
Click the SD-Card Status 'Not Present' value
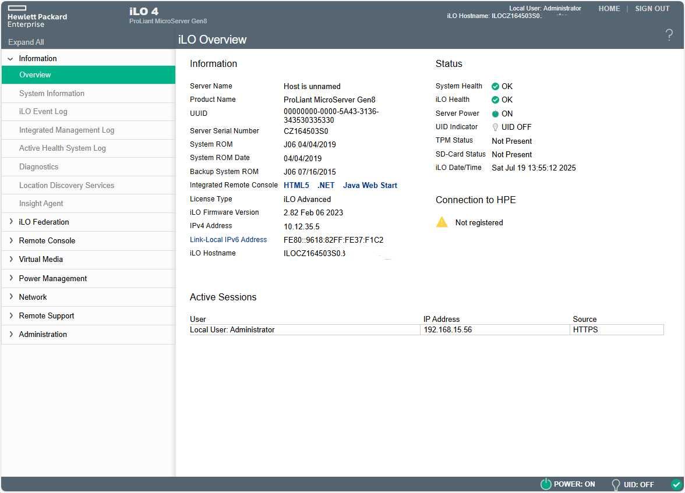pos(511,155)
